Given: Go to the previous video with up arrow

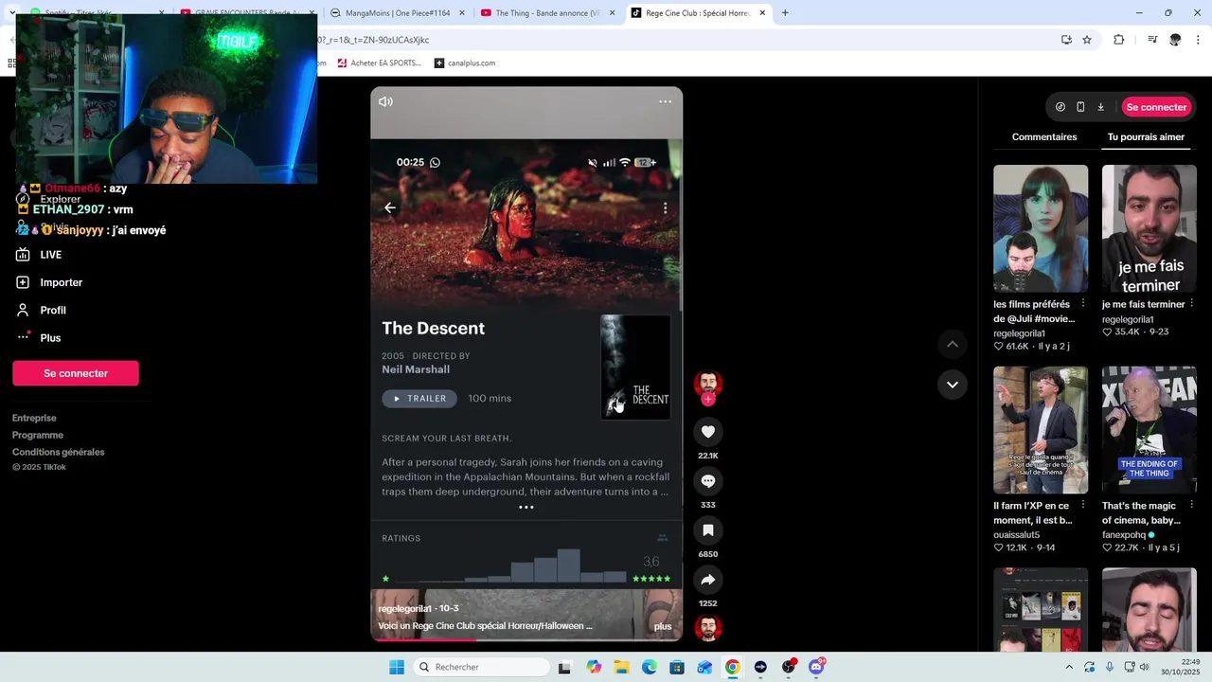Looking at the screenshot, I should [953, 344].
